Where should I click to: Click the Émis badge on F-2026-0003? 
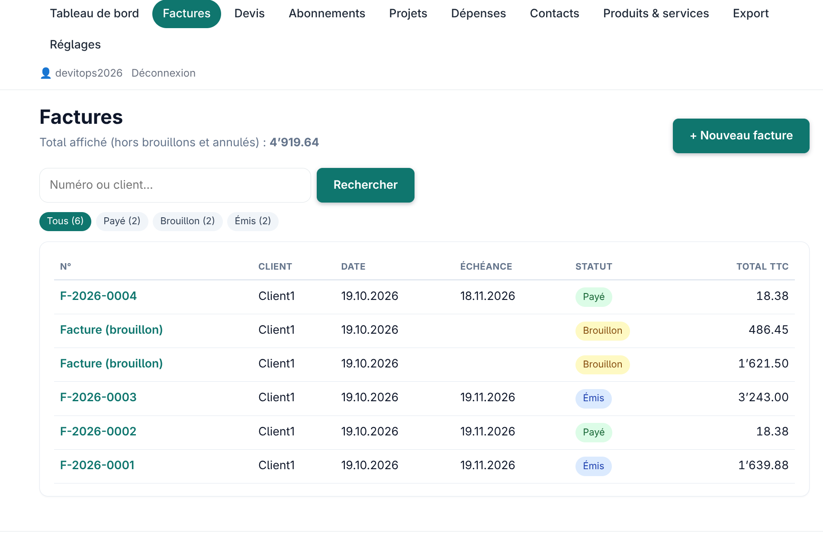593,398
